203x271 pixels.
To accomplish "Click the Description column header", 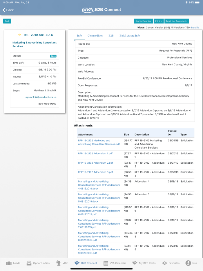I will [142, 134].
